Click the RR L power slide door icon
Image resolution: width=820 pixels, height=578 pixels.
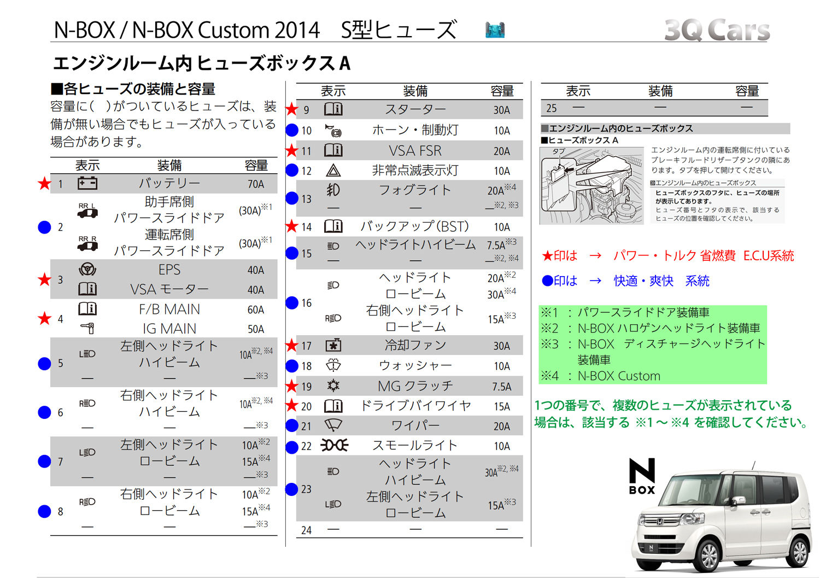tap(87, 211)
